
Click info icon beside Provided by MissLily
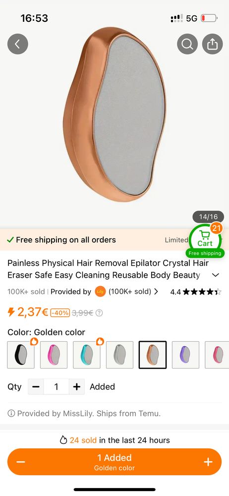(11, 413)
